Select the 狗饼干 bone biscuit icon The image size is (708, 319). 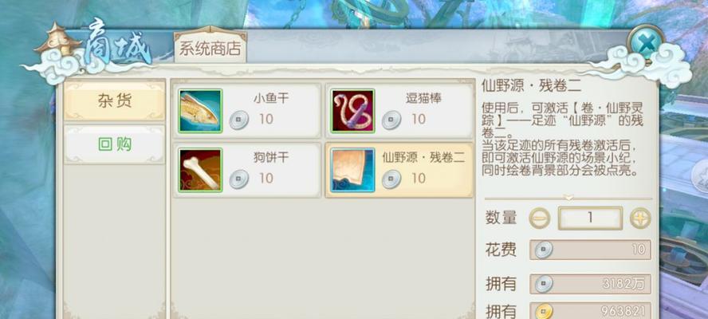click(x=200, y=170)
